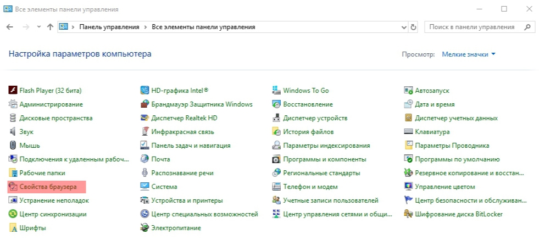Open the Клавиатура keyboard icon
The width and height of the screenshot is (539, 240).
coord(408,132)
